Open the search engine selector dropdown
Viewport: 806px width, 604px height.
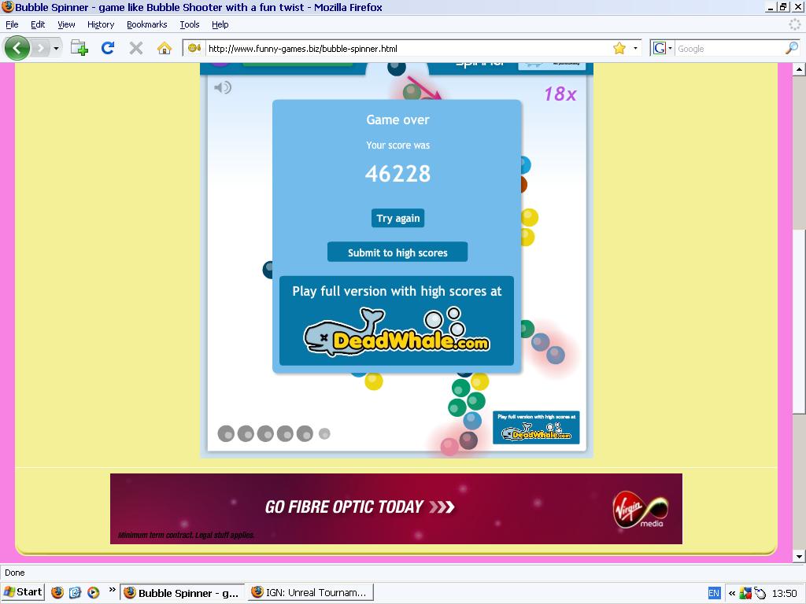pos(664,48)
